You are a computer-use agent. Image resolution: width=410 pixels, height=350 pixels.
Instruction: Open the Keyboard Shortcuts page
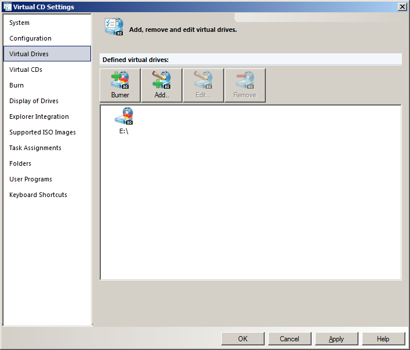(47, 195)
